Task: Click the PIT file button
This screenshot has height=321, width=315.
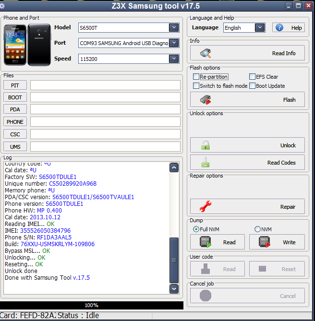Action: [x=15, y=85]
